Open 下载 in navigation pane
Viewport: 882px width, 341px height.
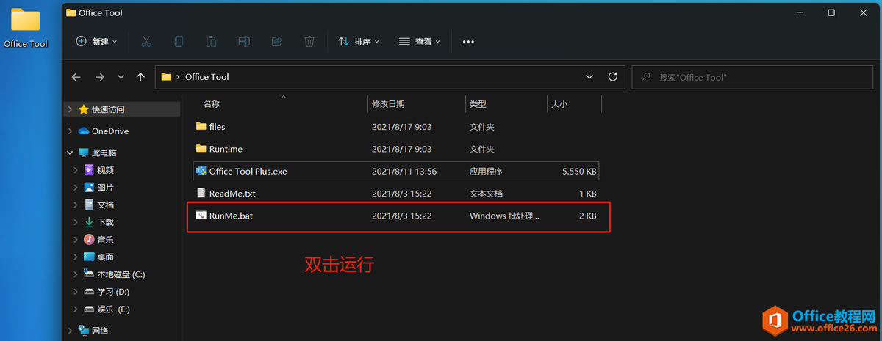pyautogui.click(x=105, y=222)
